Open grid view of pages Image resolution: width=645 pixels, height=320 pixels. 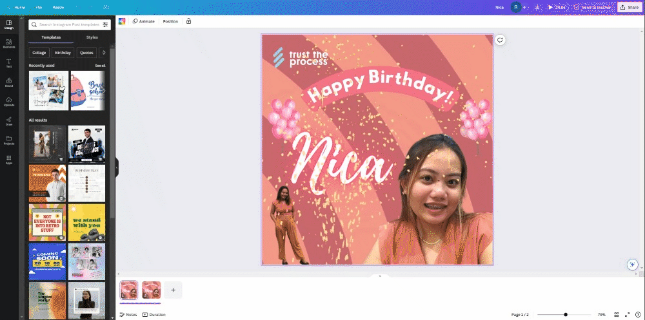[x=617, y=315]
